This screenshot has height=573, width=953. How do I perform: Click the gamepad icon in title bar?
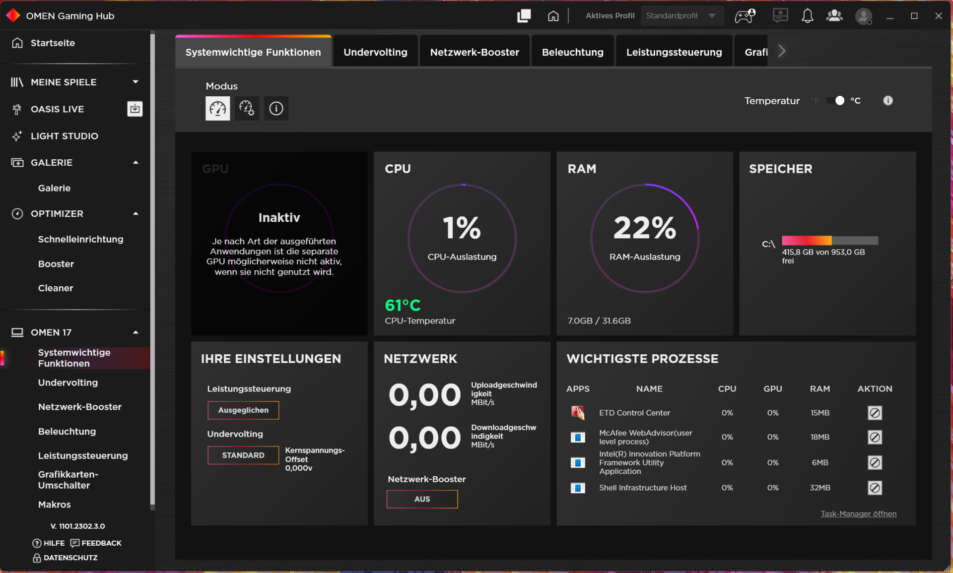pyautogui.click(x=745, y=16)
